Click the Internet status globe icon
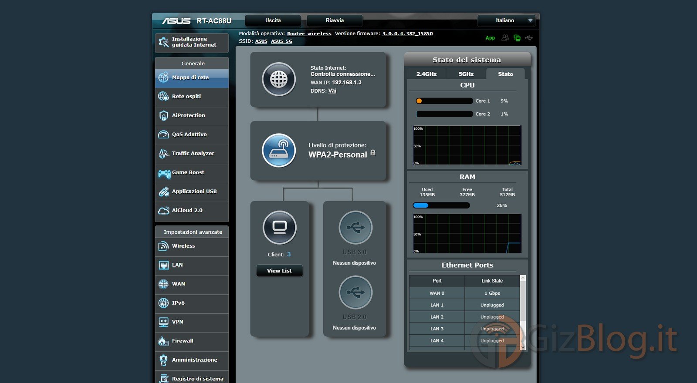697x383 pixels. coord(279,79)
